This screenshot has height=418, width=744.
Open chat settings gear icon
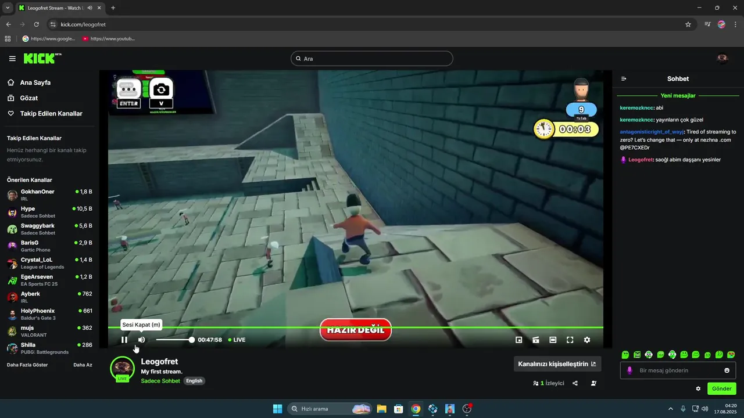pyautogui.click(x=698, y=388)
